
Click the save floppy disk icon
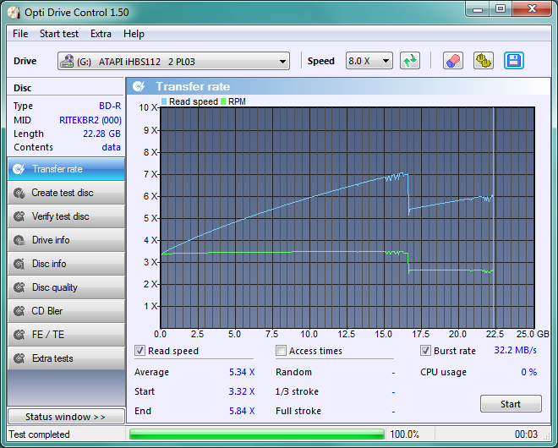click(x=514, y=61)
